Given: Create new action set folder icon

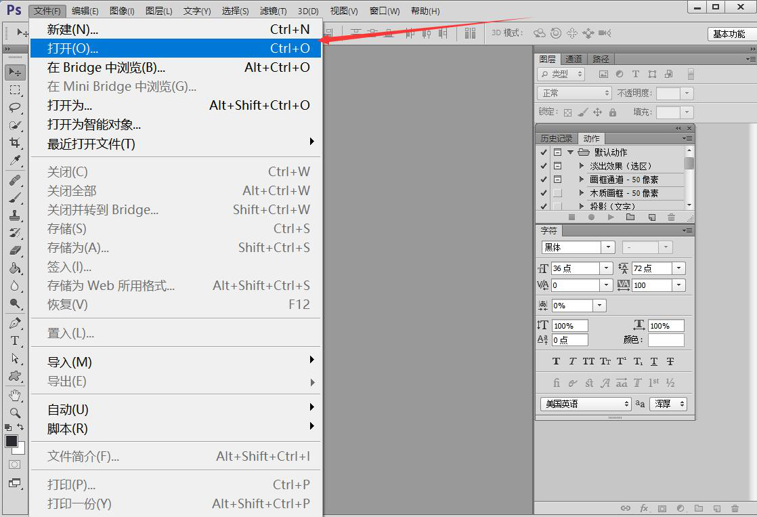Looking at the screenshot, I should 630,218.
